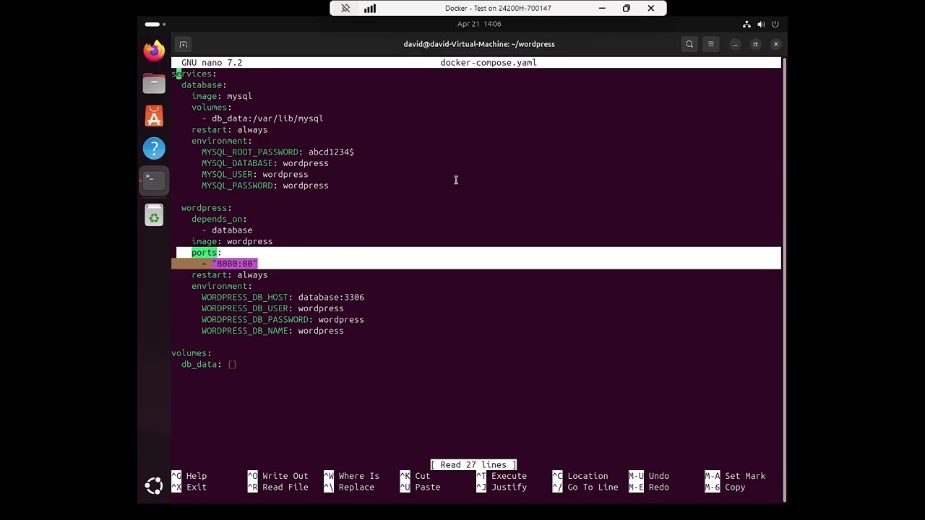Open the Show Applications Ubuntu logo
Image resolution: width=925 pixels, height=520 pixels.
click(x=153, y=486)
